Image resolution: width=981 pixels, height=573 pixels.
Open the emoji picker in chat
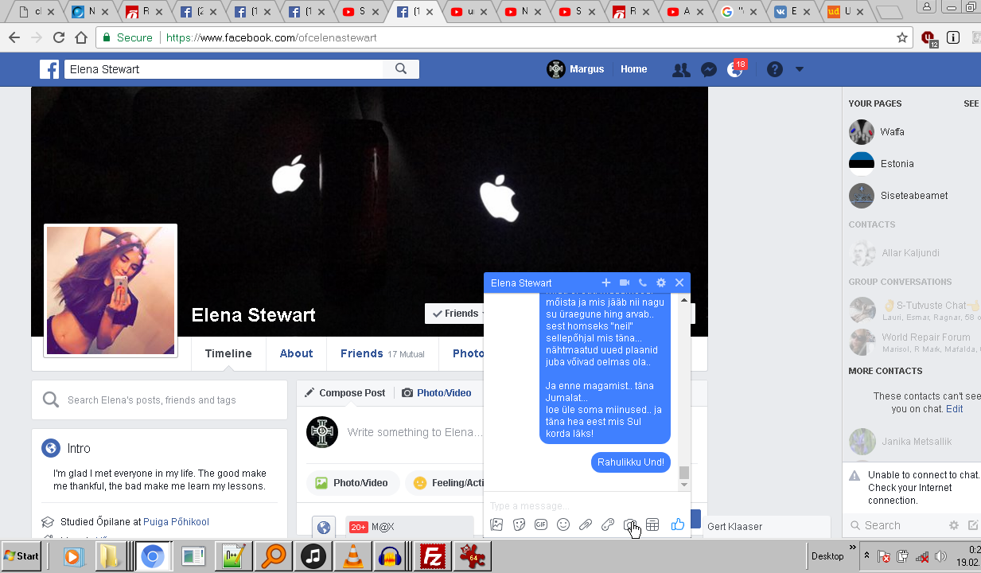[563, 524]
